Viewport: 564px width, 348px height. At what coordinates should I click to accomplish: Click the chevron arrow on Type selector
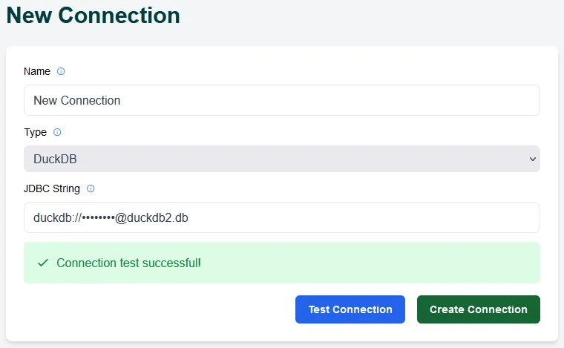[531, 159]
